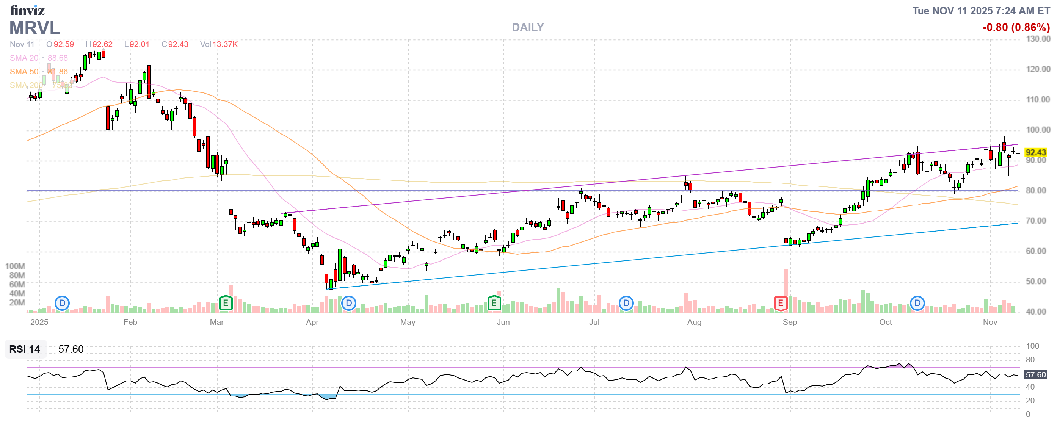
Task: Click the 50.00 price axis label
Action: pos(1036,282)
